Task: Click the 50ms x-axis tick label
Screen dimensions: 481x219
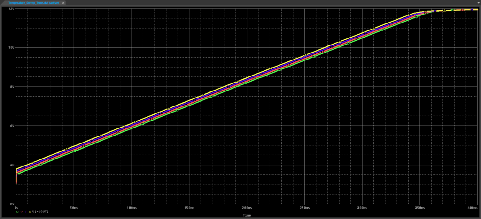Action: pyautogui.click(x=74, y=207)
